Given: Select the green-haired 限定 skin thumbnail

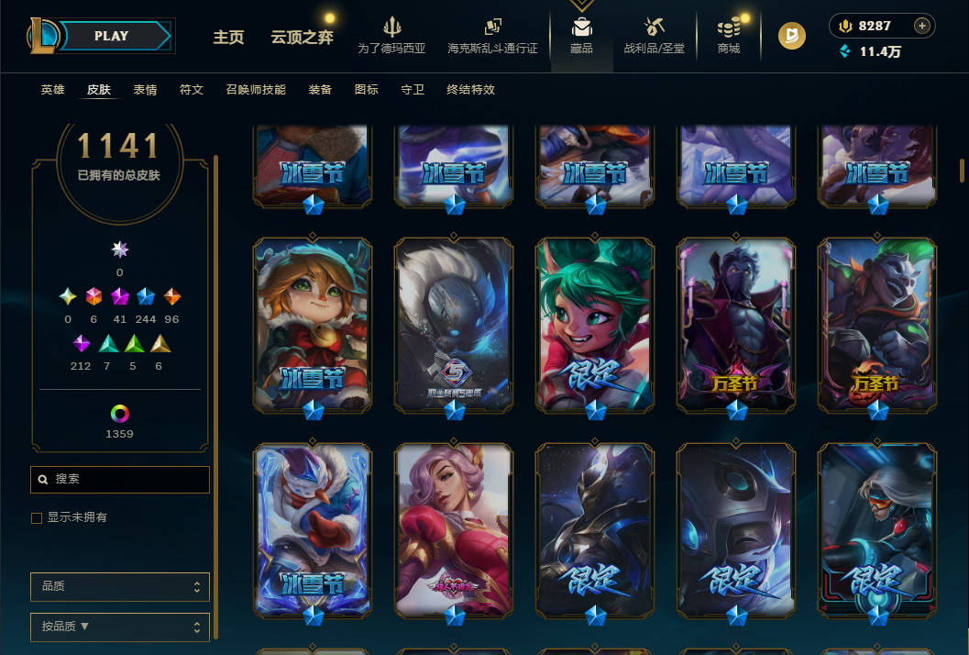Looking at the screenshot, I should (594, 326).
